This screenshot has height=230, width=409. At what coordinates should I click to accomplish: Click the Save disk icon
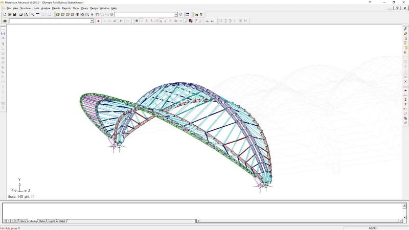coord(14,14)
